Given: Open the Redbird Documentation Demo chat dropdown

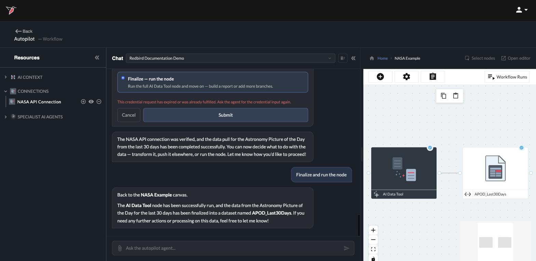Looking at the screenshot, I should pyautogui.click(x=230, y=58).
